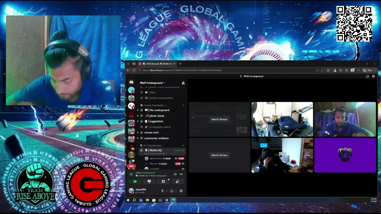Screen dimensions: 381x214
Task: Open a new browser tab
Action: (180, 64)
